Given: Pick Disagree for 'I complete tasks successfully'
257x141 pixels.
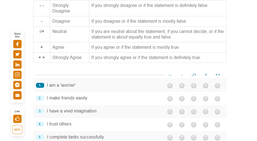Looking at the screenshot, I should (182, 138).
